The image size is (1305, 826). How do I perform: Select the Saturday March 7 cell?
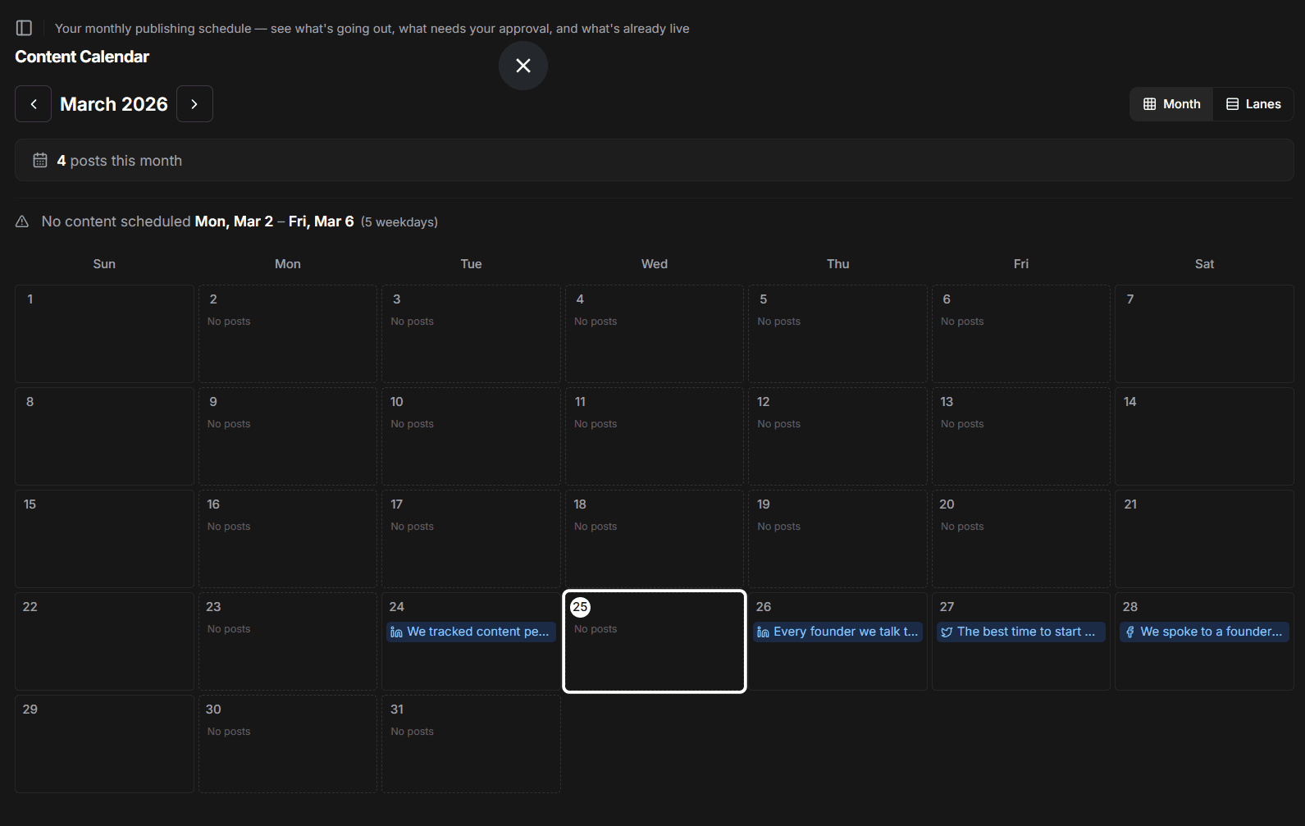point(1204,334)
